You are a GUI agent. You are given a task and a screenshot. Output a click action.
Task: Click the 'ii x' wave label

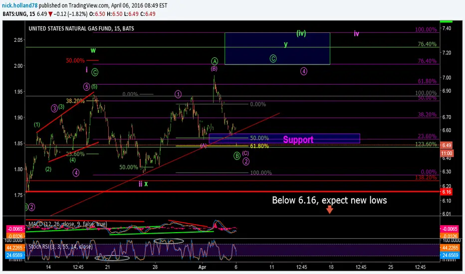[143, 184]
